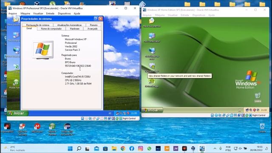Select Mobile Partner shortcut on host desktop
Image resolution: width=272 pixels, height=153 pixels.
[x=52, y=129]
